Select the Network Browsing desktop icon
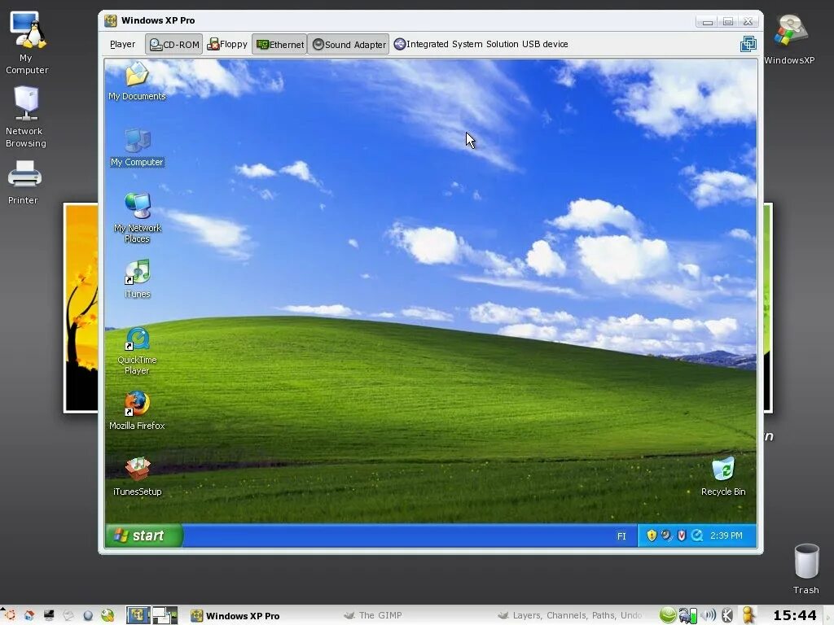 coord(25,117)
